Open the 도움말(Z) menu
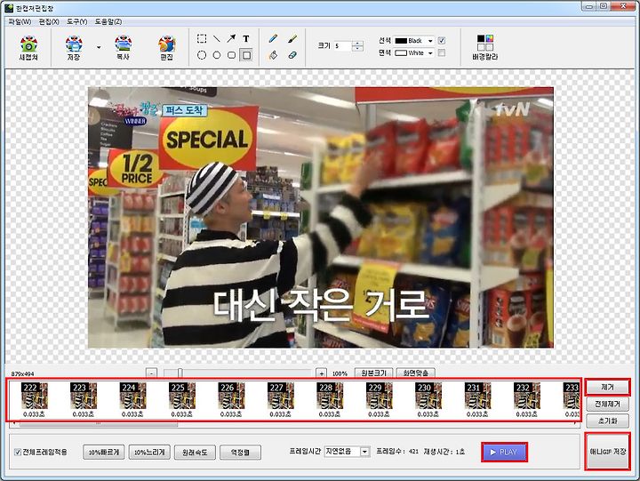 coord(108,21)
